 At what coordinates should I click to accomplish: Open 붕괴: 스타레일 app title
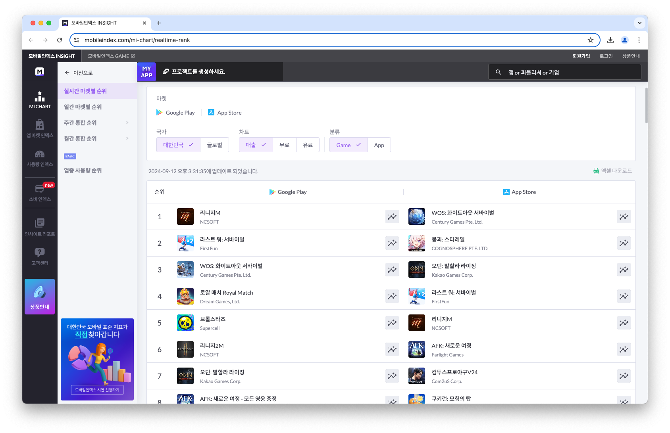448,239
